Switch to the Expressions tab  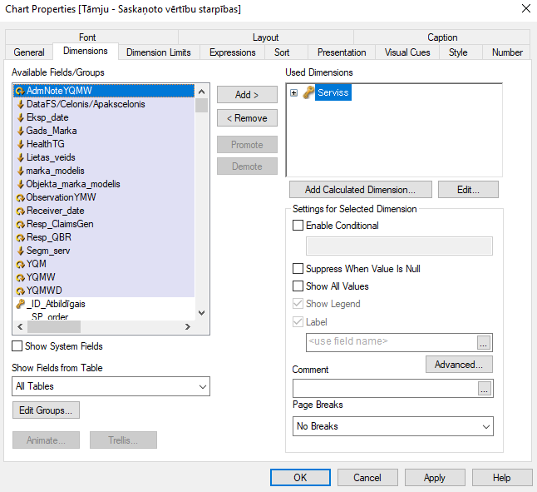[233, 52]
